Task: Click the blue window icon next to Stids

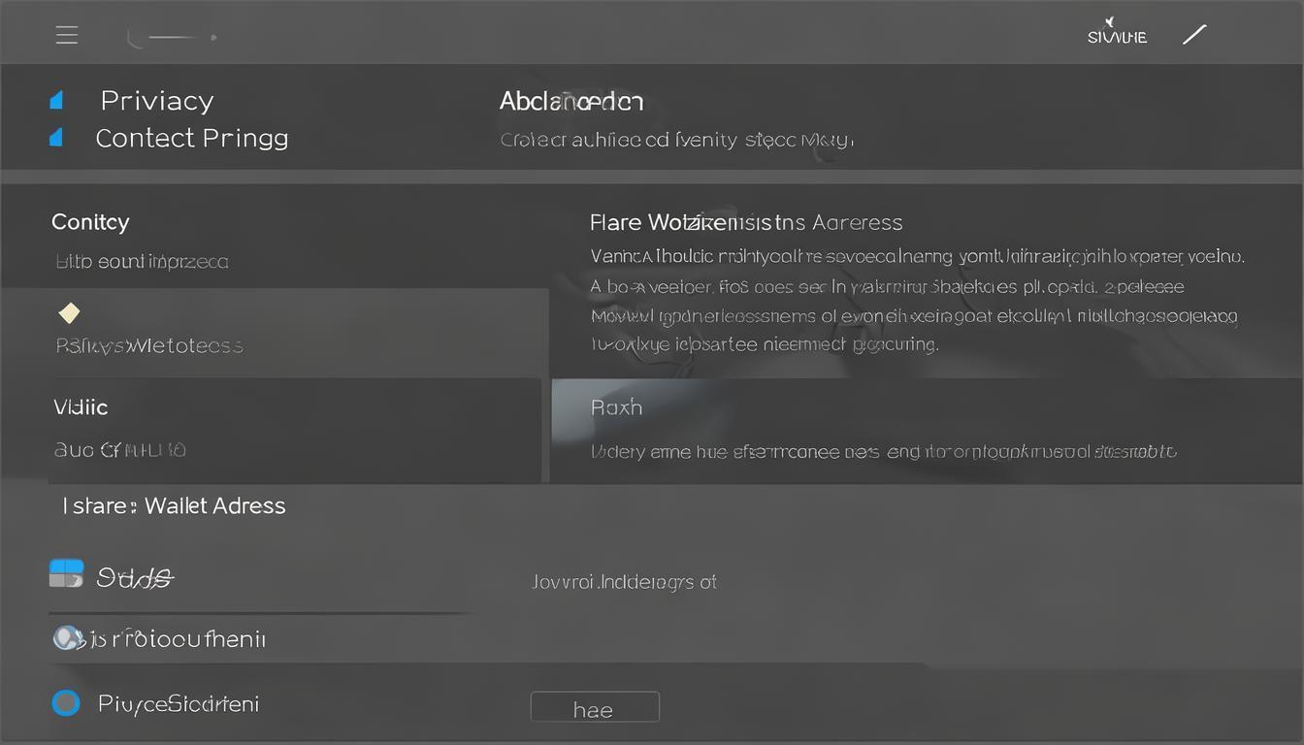Action: pos(66,573)
